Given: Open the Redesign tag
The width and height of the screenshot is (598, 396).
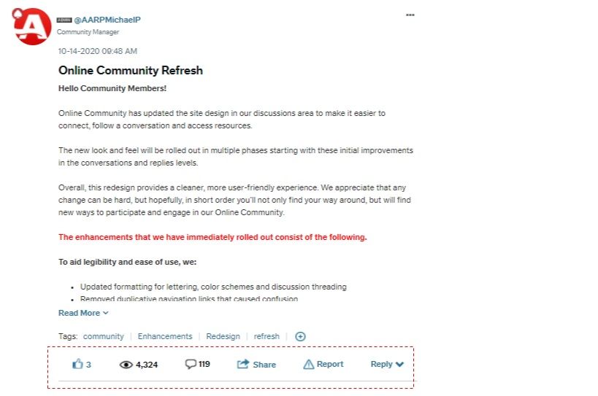Looking at the screenshot, I should tap(223, 336).
